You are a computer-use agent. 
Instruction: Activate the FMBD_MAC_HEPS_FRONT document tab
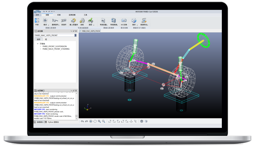[90, 31]
